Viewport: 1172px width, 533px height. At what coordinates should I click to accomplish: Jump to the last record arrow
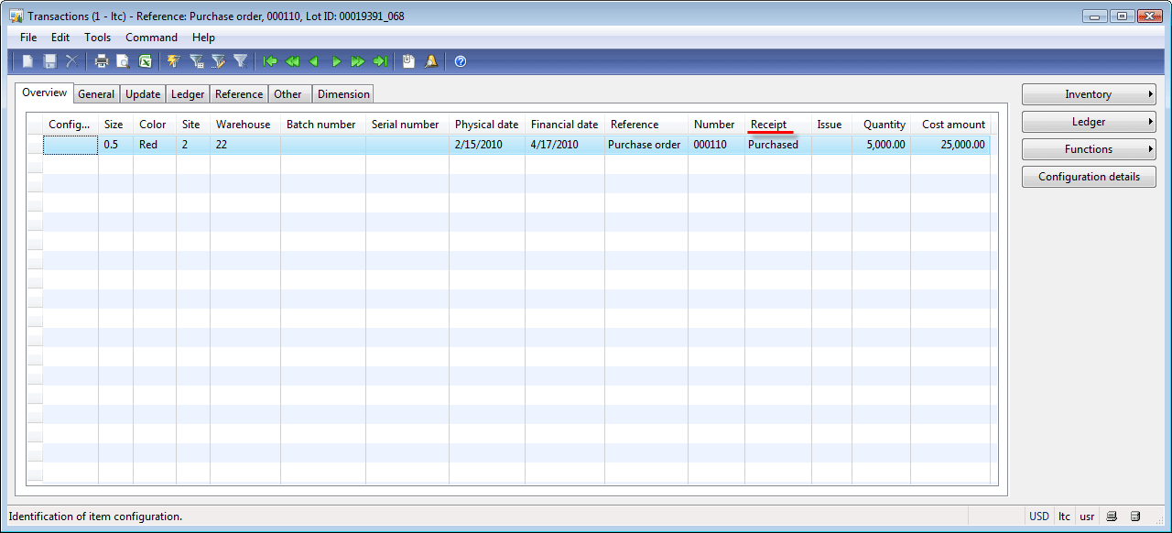point(380,61)
